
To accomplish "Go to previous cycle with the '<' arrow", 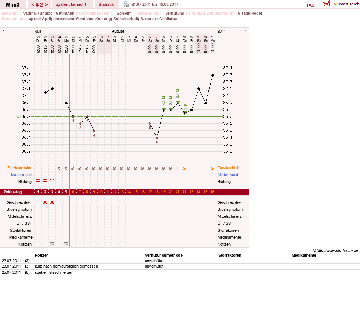I will (33, 5).
